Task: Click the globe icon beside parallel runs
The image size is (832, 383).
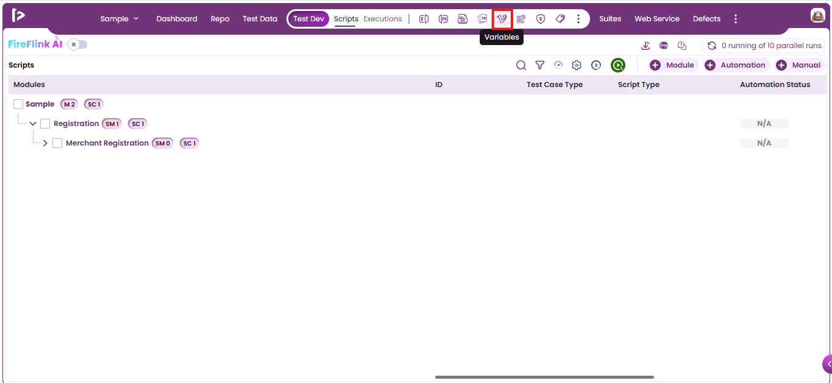Action: pyautogui.click(x=664, y=46)
